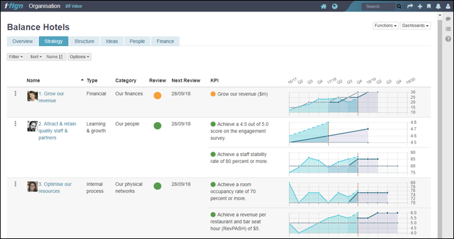Toggle the Name sort order button
This screenshot has width=454, height=239.
click(x=55, y=57)
